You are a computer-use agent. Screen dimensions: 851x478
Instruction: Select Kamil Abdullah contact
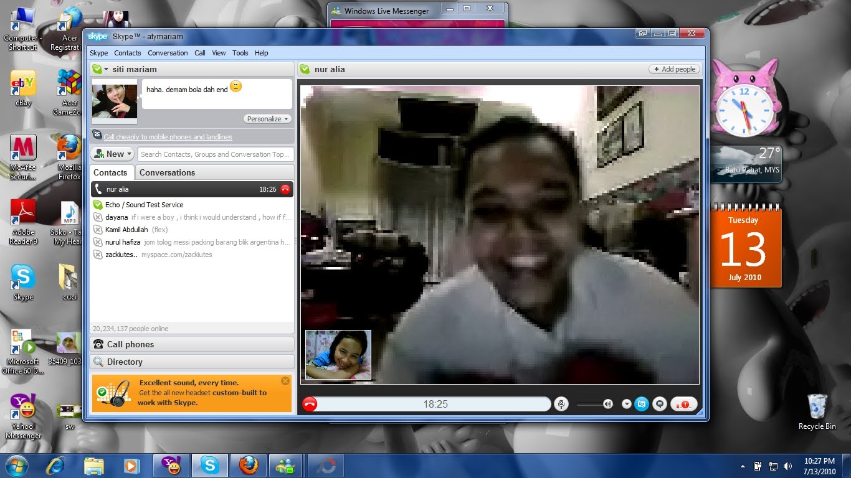(x=191, y=230)
